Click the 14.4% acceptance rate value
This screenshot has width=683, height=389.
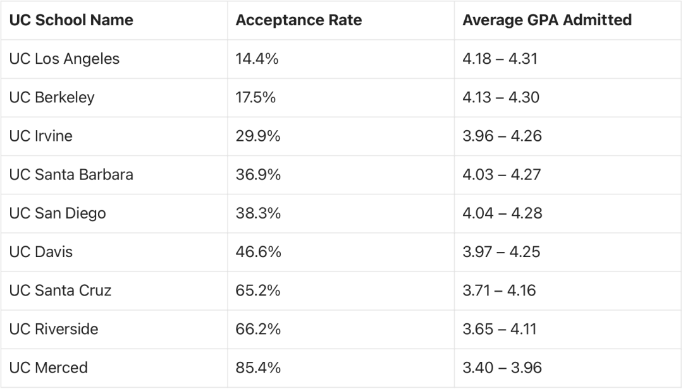[257, 59]
